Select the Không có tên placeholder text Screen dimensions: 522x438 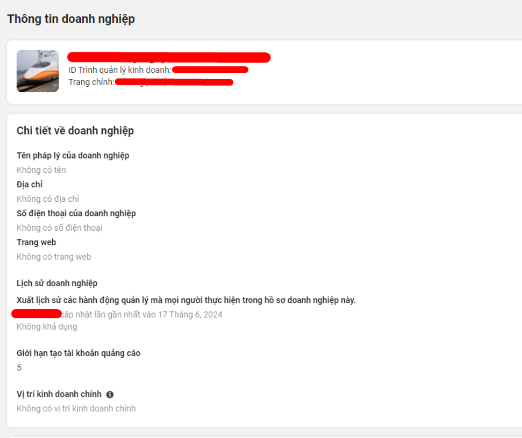(x=41, y=170)
